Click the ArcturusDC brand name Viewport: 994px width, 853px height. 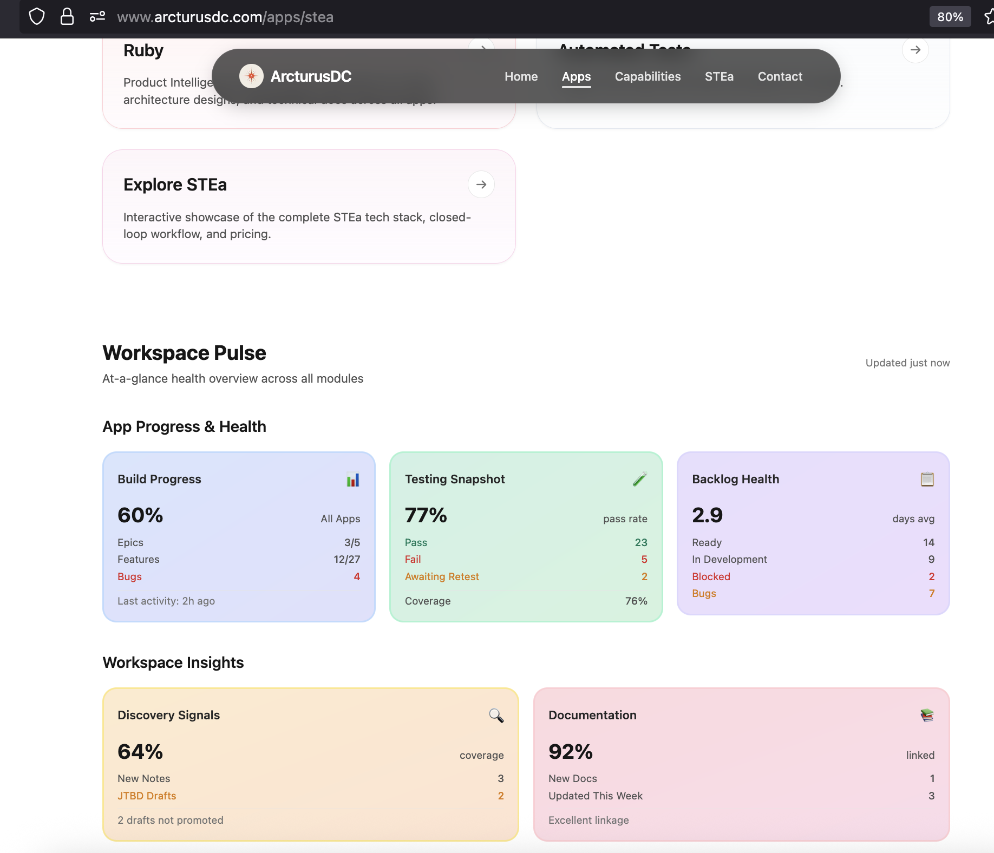[x=311, y=76]
